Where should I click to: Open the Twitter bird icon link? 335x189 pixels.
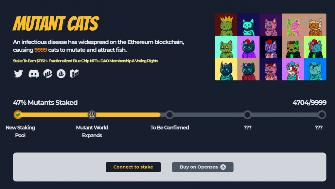click(x=18, y=74)
